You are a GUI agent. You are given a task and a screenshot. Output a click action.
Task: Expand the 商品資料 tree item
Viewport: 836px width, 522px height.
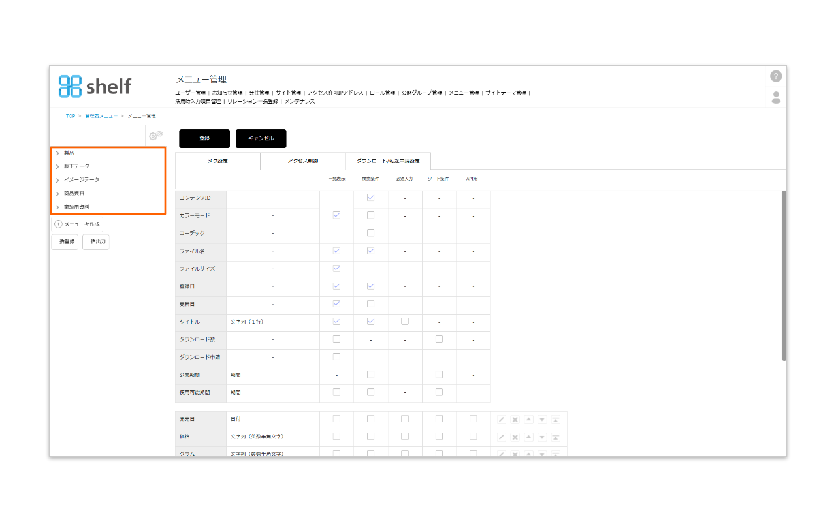click(57, 194)
